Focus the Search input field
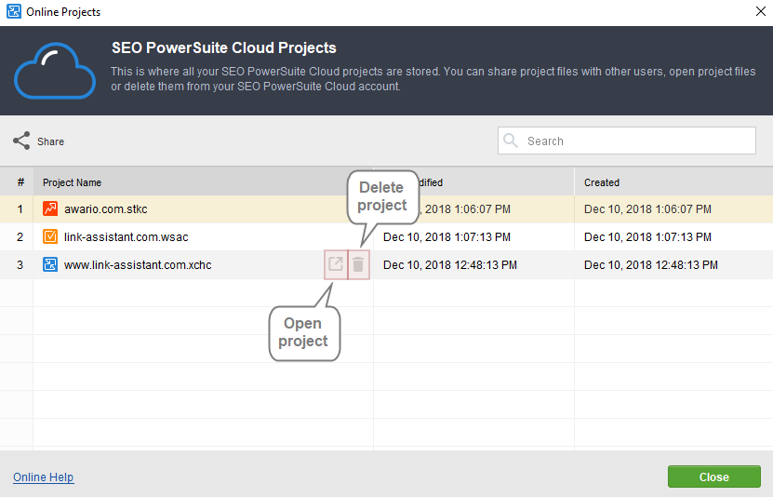This screenshot has width=773, height=497. pyautogui.click(x=627, y=141)
